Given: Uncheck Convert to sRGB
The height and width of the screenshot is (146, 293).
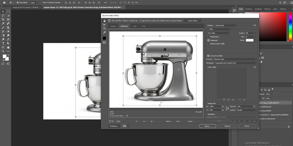Looking at the screenshot, I should pos(209,56).
